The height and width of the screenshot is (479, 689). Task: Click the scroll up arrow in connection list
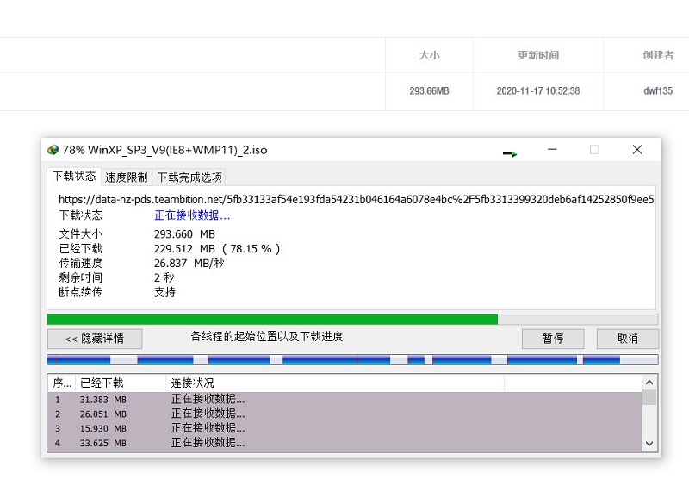[649, 383]
